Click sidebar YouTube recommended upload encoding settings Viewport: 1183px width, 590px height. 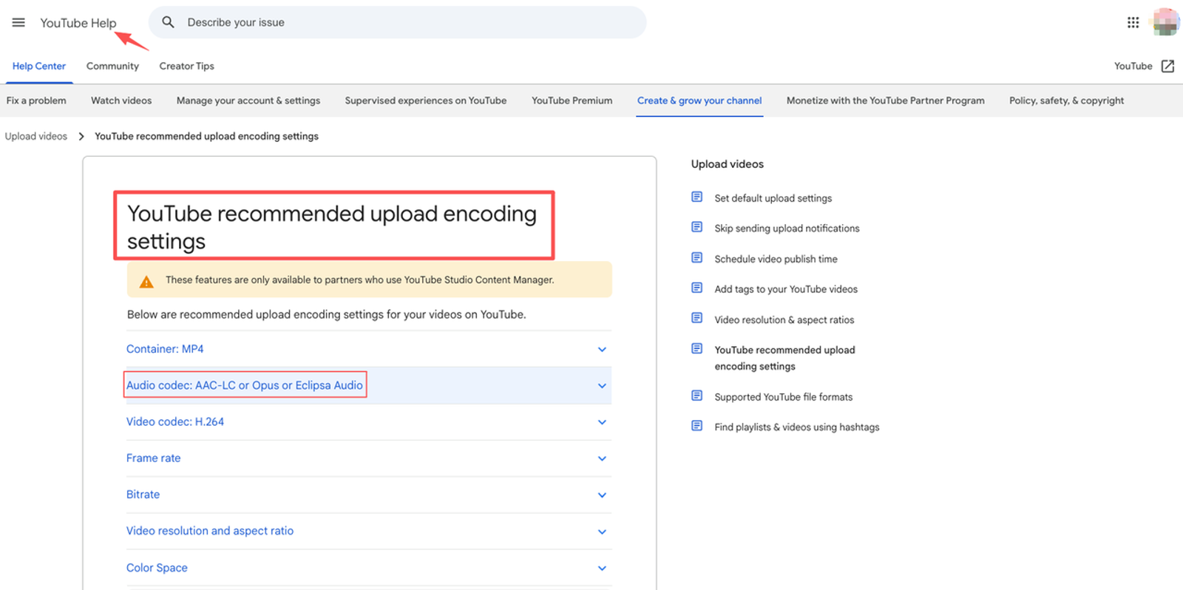(x=784, y=358)
